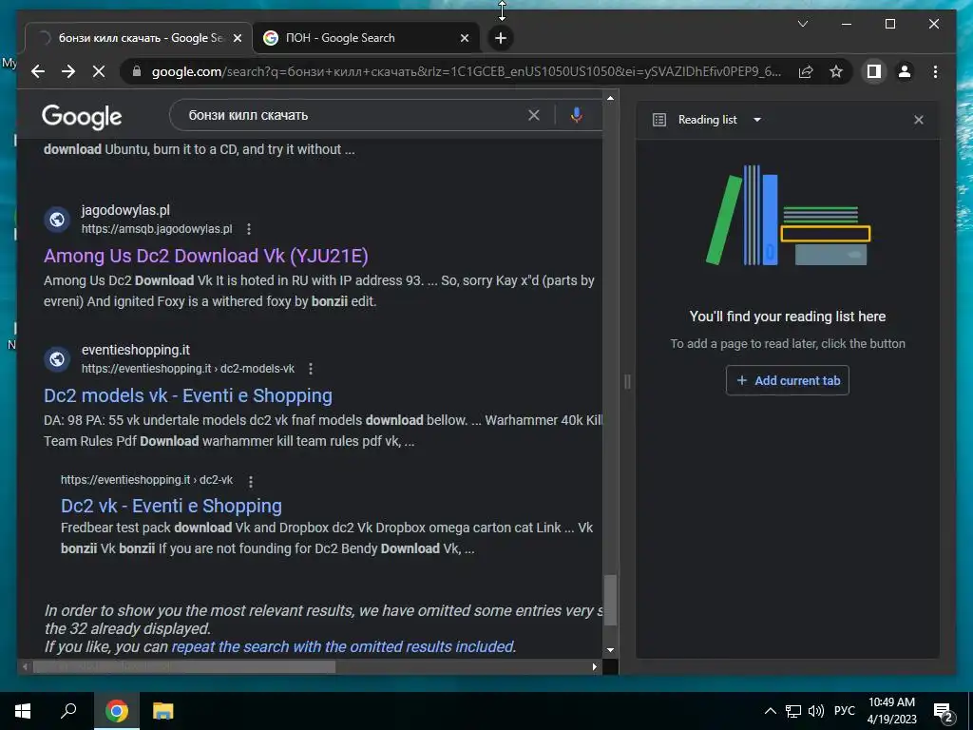
Task: Switch to the 'ПОН - Google Search' tab
Action: click(x=366, y=38)
